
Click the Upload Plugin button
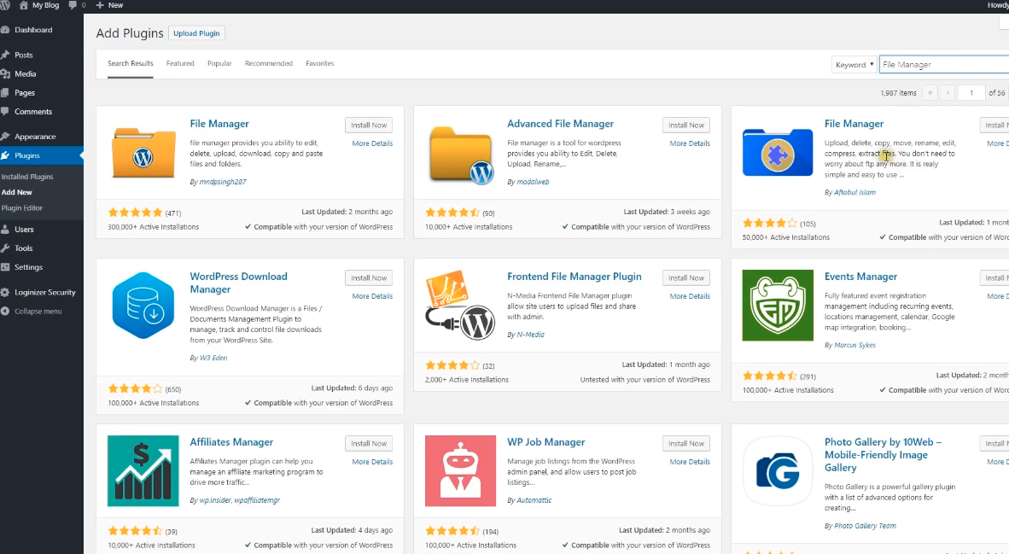coord(196,33)
